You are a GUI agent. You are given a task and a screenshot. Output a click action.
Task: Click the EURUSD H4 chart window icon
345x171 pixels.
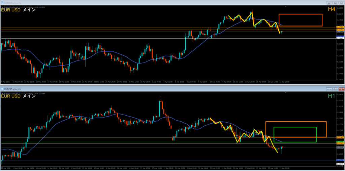(2, 3)
